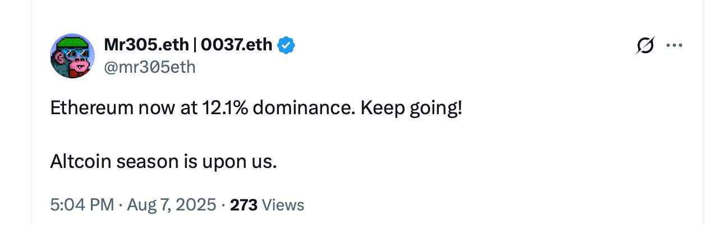
Task: Click the Views label
Action: coord(283,205)
